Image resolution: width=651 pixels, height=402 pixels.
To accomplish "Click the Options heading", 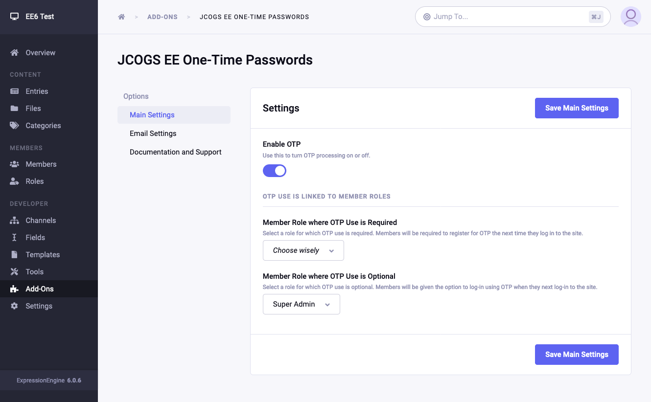I will [136, 96].
